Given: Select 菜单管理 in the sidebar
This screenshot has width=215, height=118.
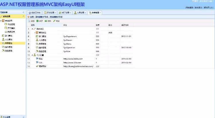Looking at the screenshot, I should tap(9, 43).
